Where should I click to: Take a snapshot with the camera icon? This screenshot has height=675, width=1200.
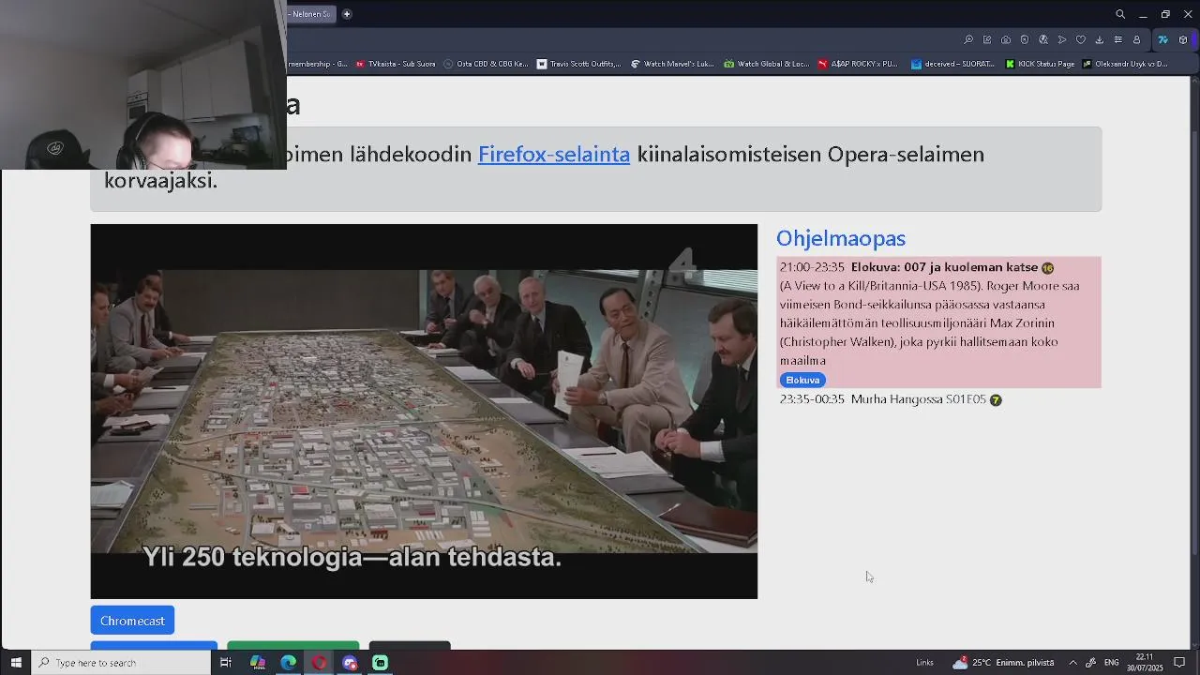pyautogui.click(x=1006, y=39)
